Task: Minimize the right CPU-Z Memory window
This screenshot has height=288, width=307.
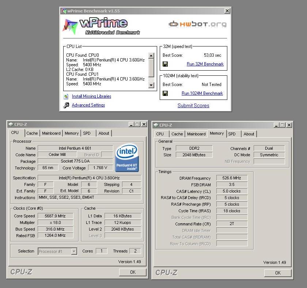Action: 276,125
